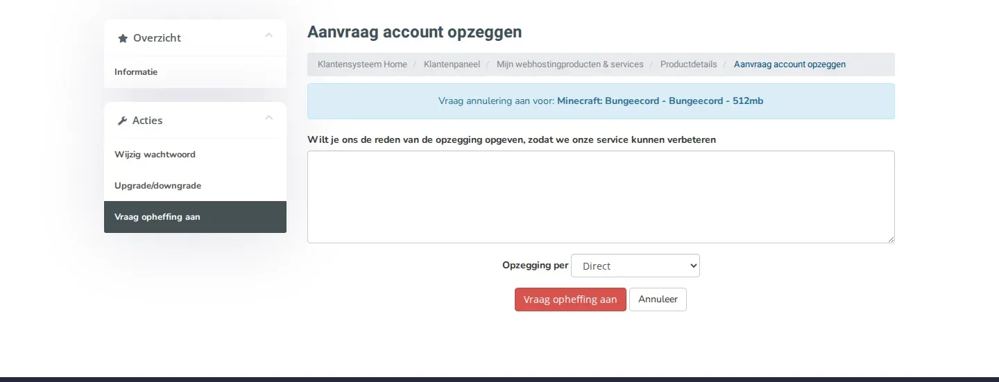The width and height of the screenshot is (999, 382).
Task: Click the text area resize handle
Action: tap(890, 238)
